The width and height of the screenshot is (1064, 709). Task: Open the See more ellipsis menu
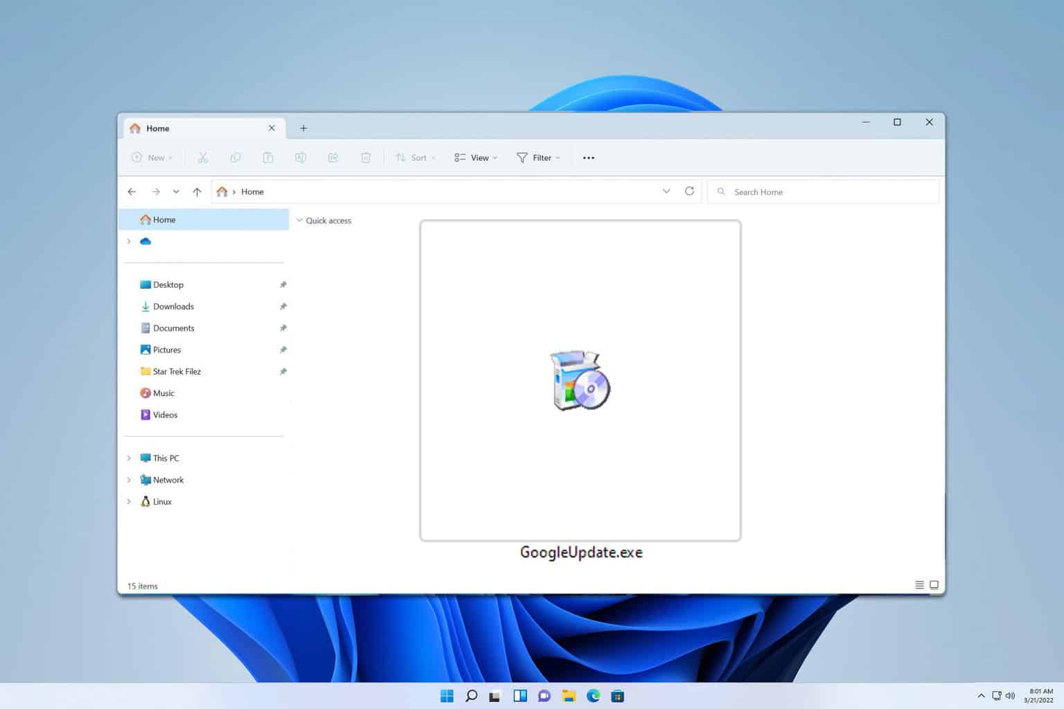click(589, 158)
